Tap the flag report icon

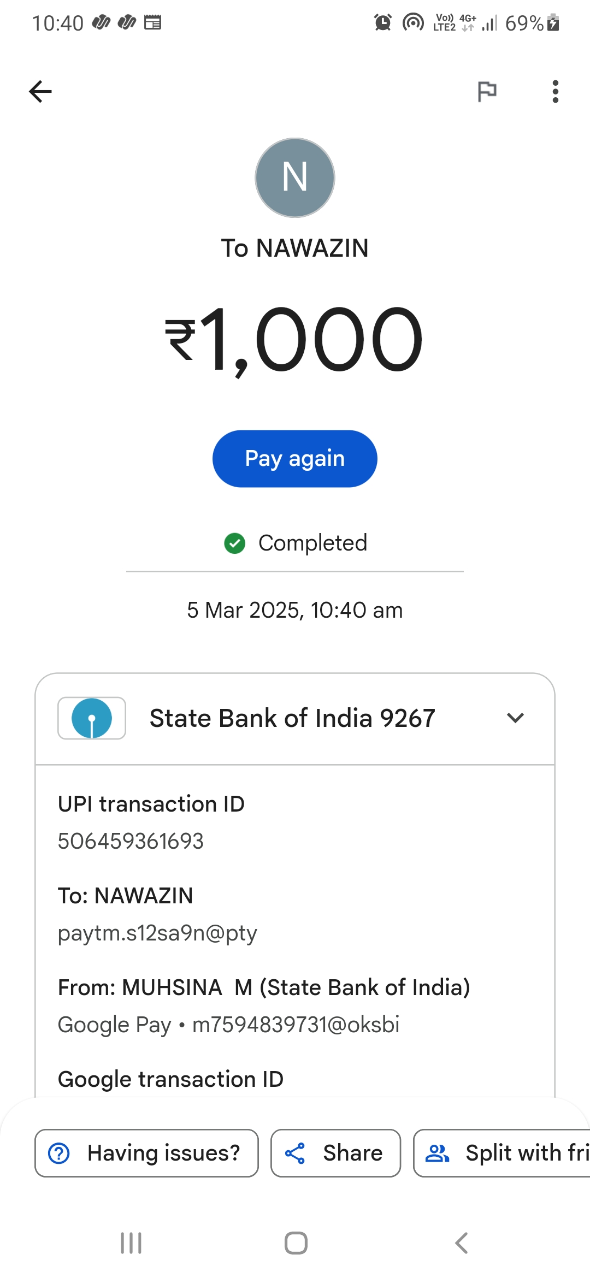pos(487,91)
